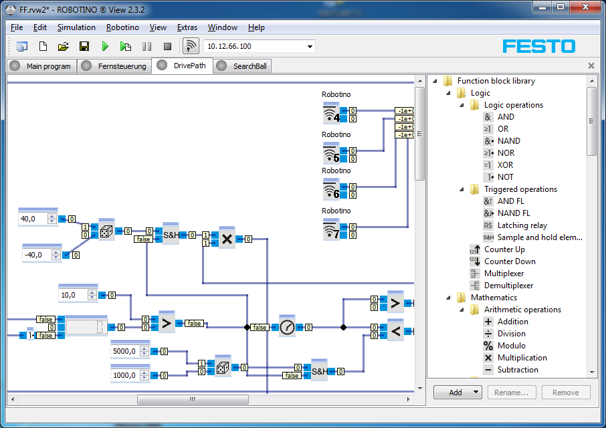
Task: Collapse the Logic folder
Action: pos(448,93)
